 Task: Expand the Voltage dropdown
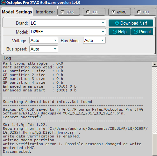click(44, 40)
